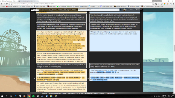Image resolution: width=175 pixels, height=98 pixels.
Task: Open the GTA Wiki bookmark
Action: click(x=30, y=6)
